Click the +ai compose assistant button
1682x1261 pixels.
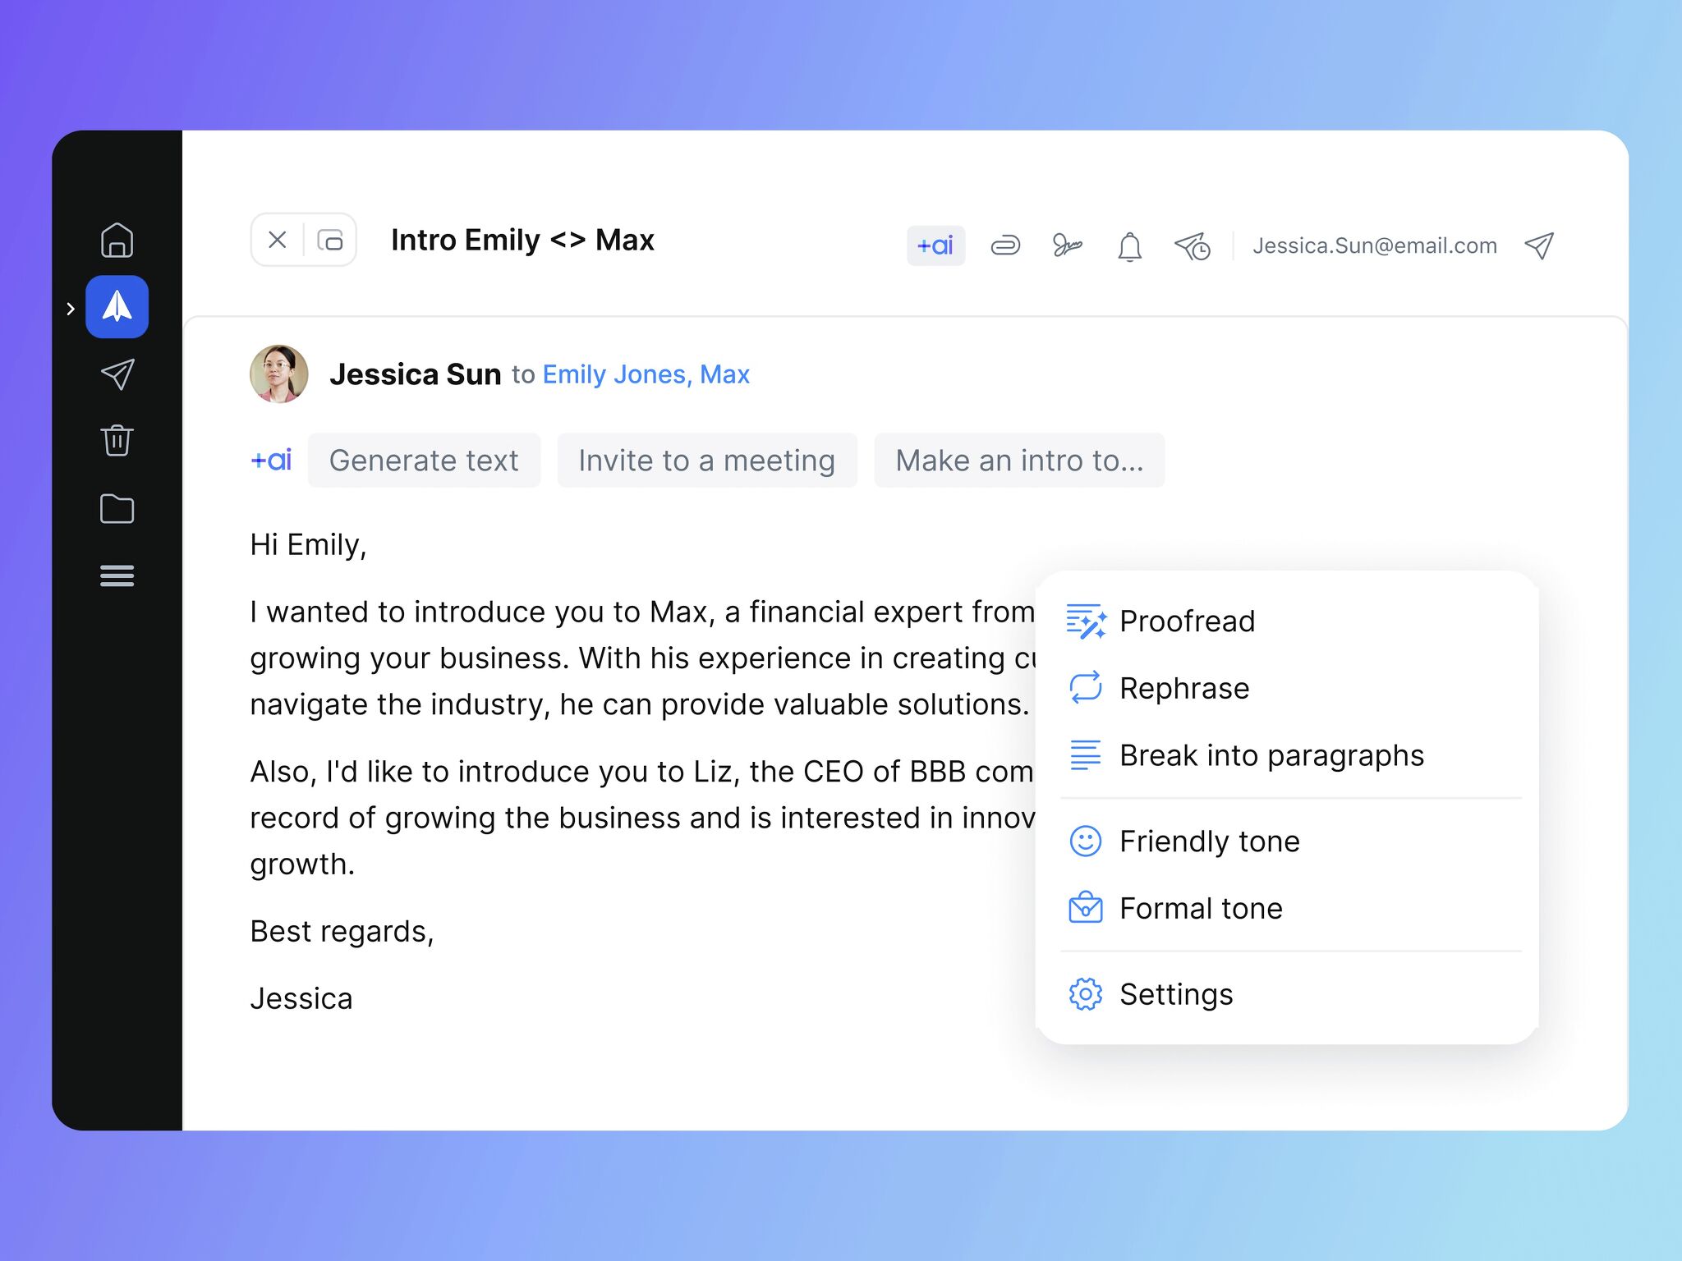(x=936, y=245)
